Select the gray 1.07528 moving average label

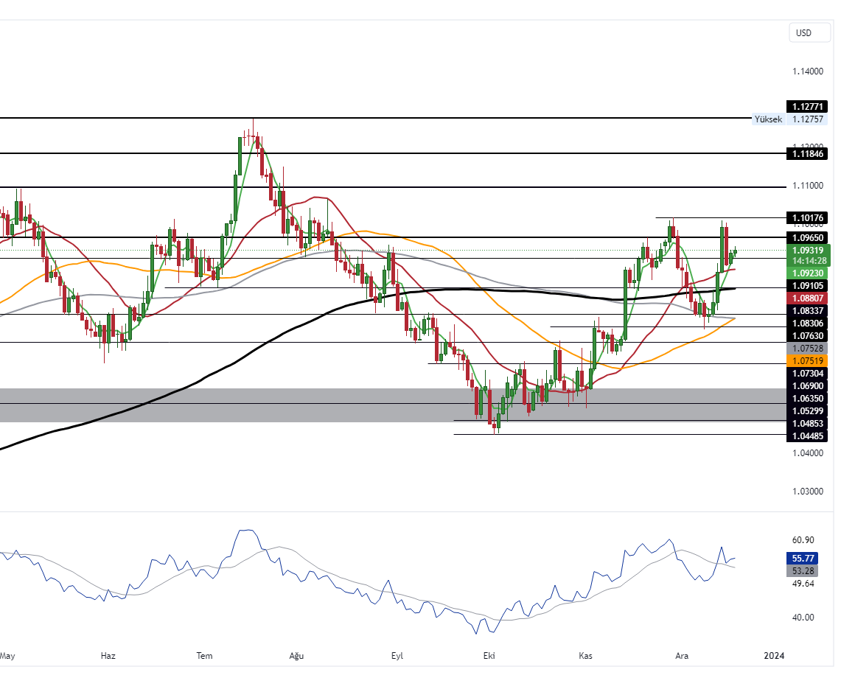[808, 348]
